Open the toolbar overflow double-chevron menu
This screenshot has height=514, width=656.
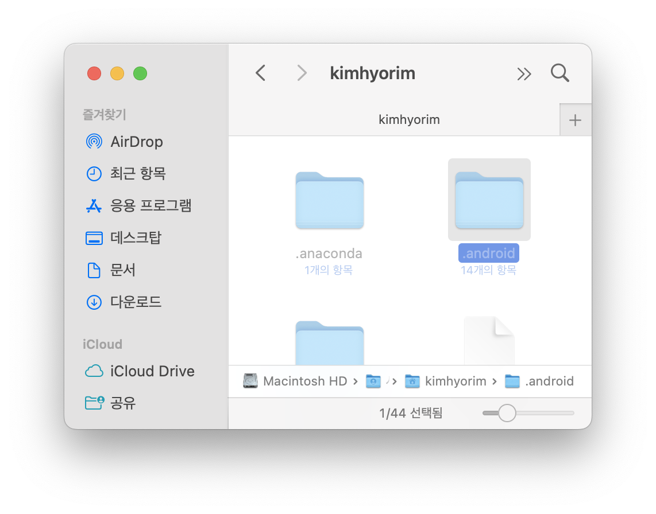tap(524, 74)
